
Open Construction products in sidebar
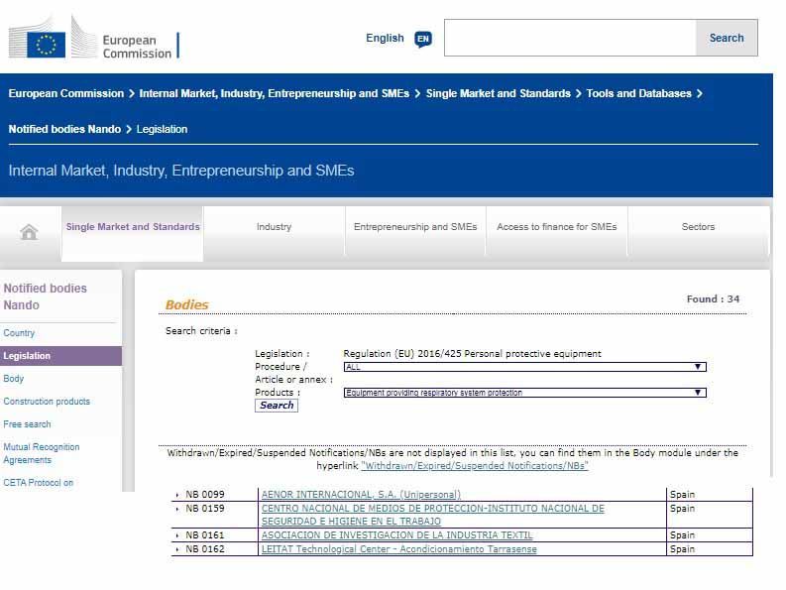click(x=47, y=402)
